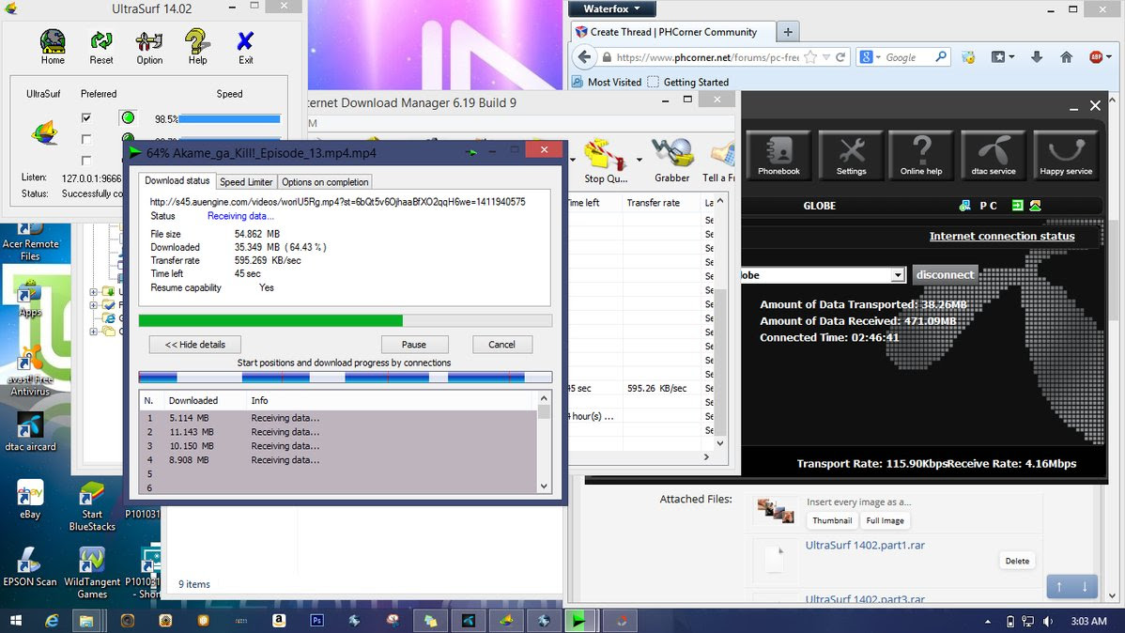Open Amazon app from taskbar
This screenshot has width=1125, height=633.
tap(279, 621)
